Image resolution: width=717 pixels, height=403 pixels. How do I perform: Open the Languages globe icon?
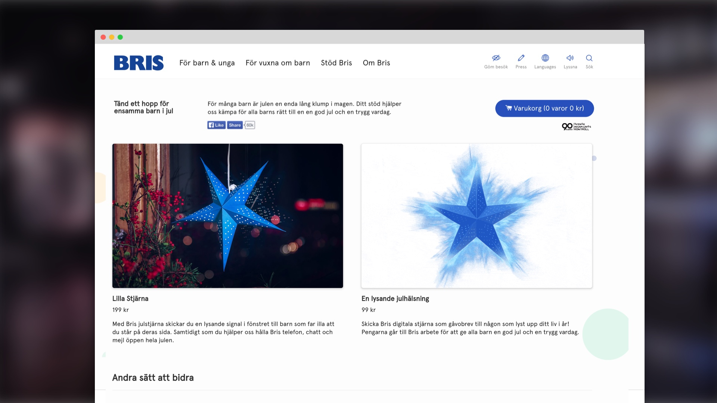pos(545,58)
